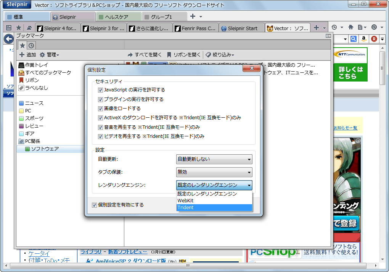
Task: Click the info icon on the game ad
Action: [358, 141]
